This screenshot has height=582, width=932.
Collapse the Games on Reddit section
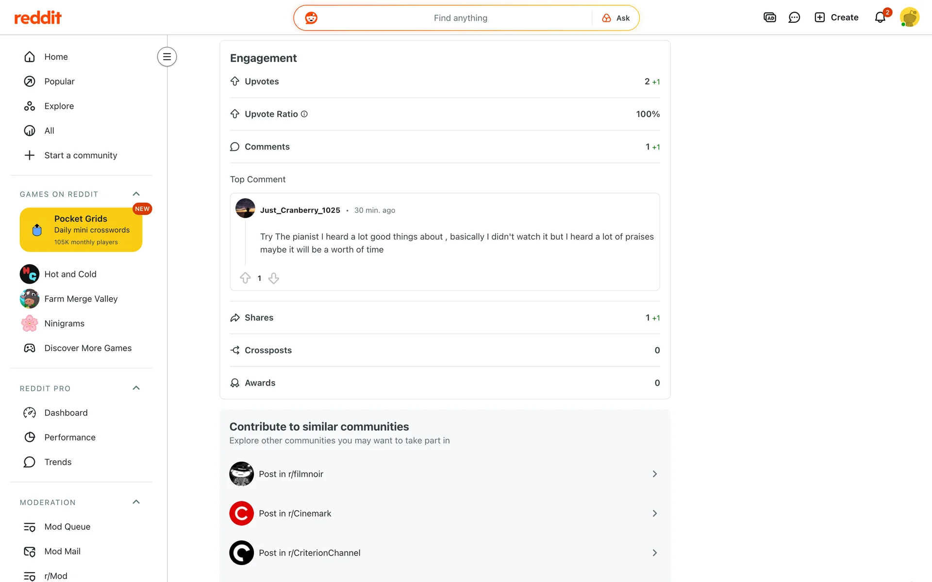pos(136,194)
